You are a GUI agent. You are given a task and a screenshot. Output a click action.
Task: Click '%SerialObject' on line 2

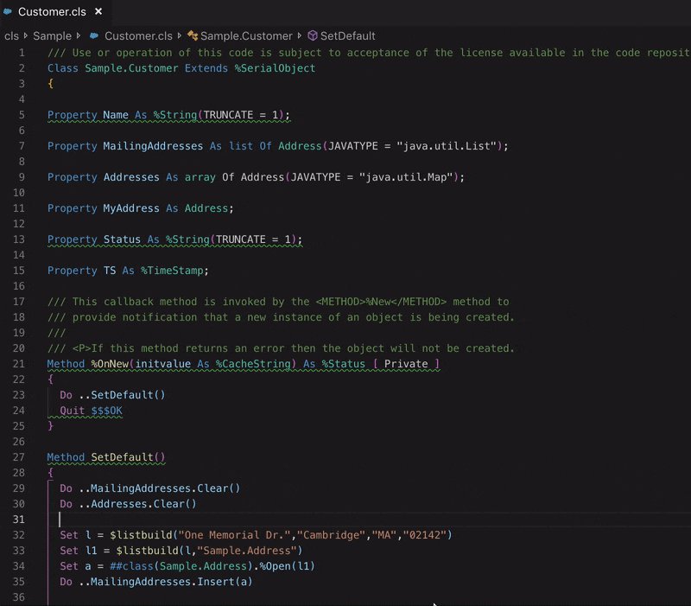275,68
